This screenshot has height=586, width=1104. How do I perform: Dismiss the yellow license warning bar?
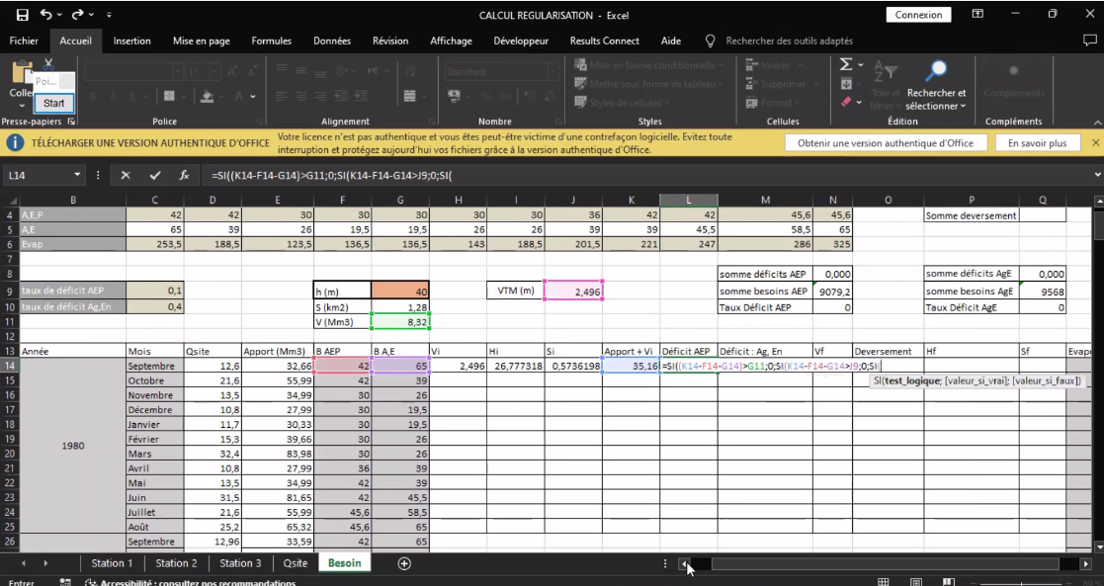tap(1095, 143)
